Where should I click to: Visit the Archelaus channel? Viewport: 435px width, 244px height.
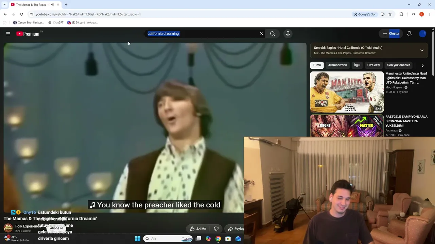[x=391, y=130]
